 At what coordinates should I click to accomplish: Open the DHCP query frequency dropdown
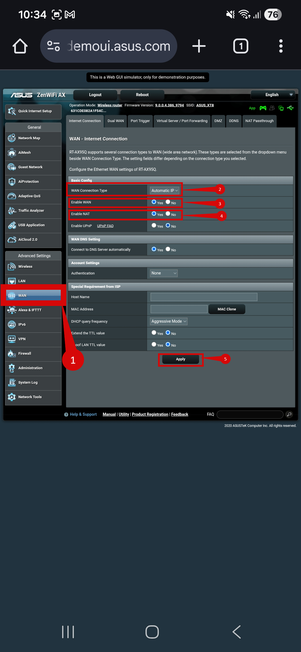pos(169,322)
